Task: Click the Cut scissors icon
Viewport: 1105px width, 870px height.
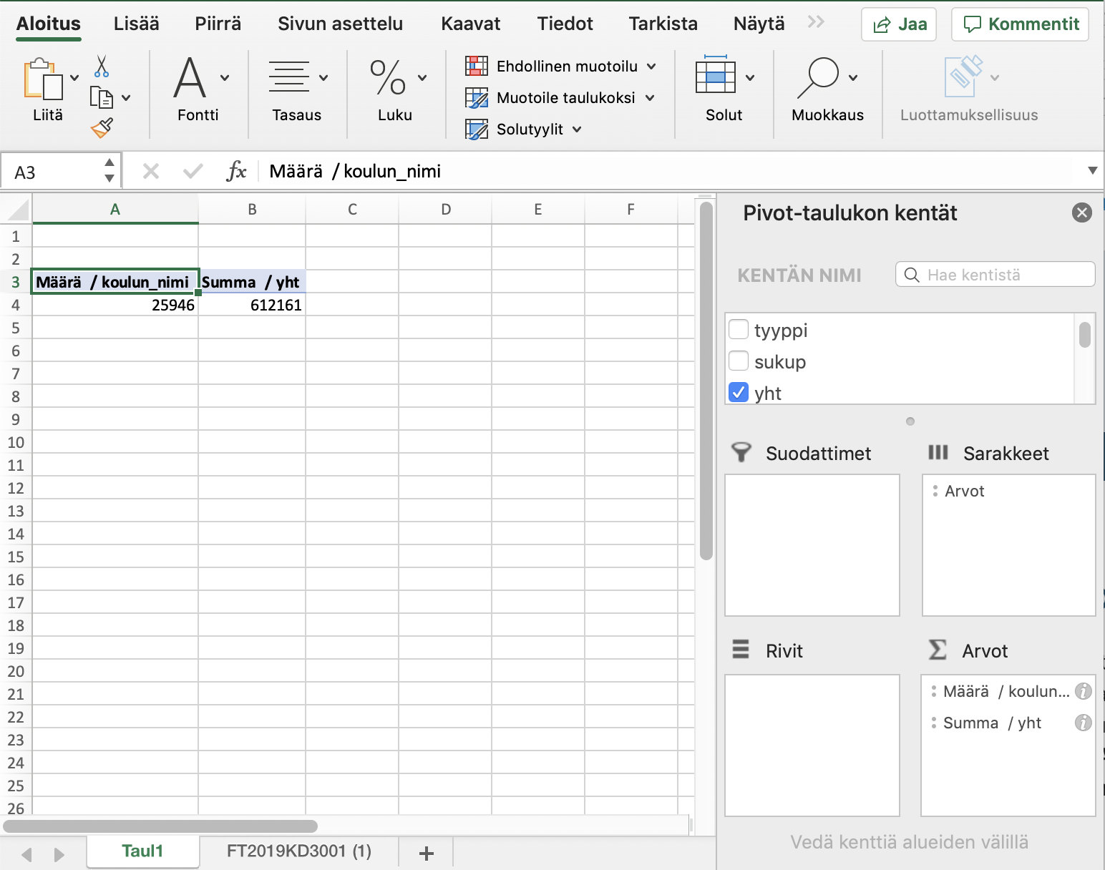Action: tap(102, 67)
